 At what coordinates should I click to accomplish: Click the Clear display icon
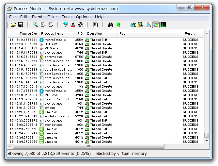pyautogui.click(x=51, y=25)
